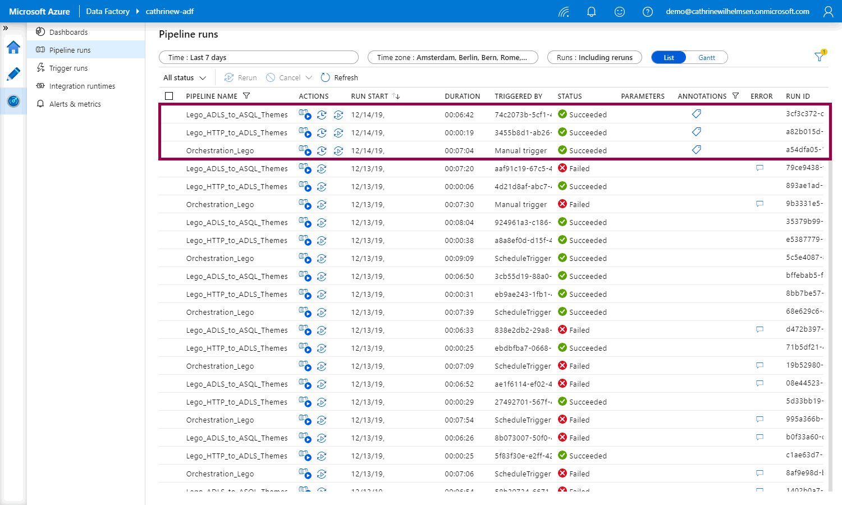
Task: Click annotation tag icon for Orchestration_Lego run
Action: point(696,150)
